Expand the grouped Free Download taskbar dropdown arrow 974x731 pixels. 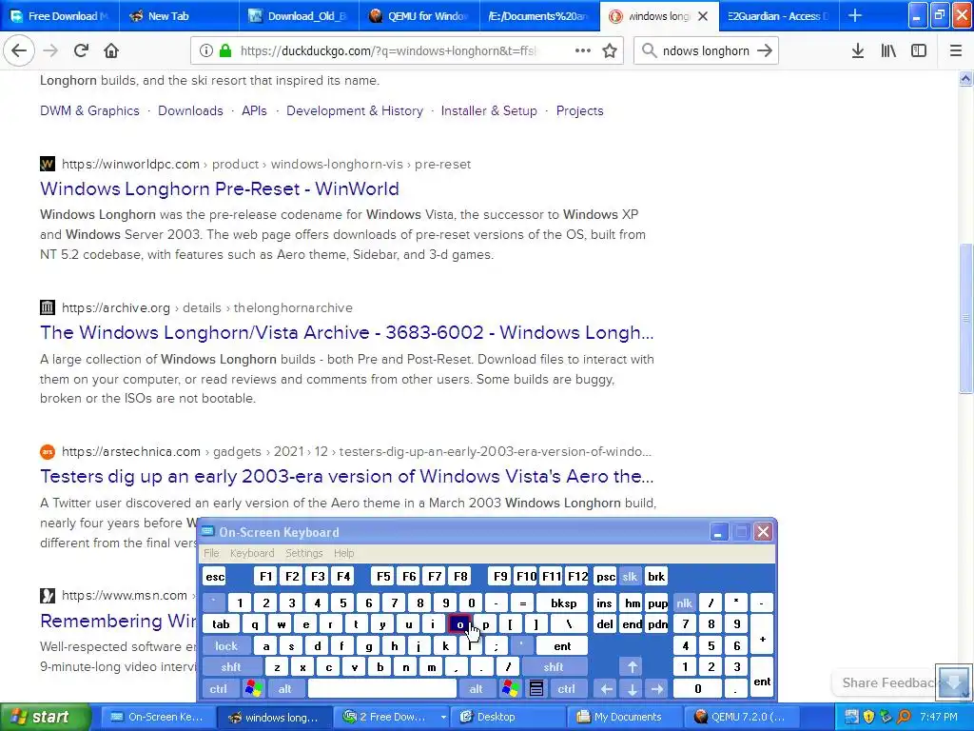(x=443, y=717)
